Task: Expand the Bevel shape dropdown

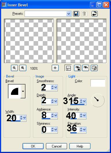Action: [x=23, y=91]
